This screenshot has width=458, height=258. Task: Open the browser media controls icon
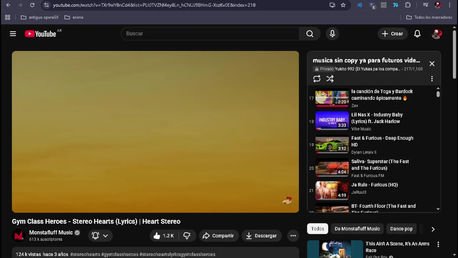tap(425, 5)
